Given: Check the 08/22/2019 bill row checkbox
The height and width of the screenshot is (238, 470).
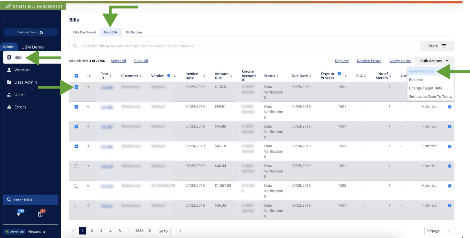Looking at the screenshot, I should tap(76, 205).
